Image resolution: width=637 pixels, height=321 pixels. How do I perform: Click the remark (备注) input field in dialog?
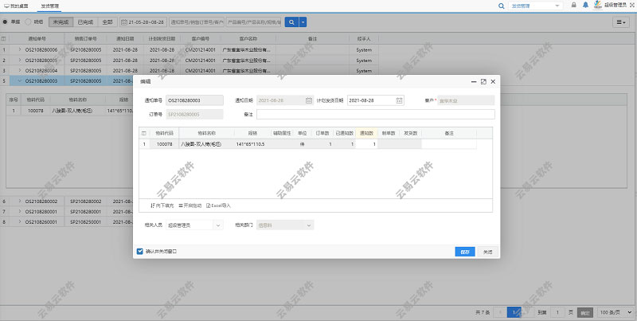376,115
